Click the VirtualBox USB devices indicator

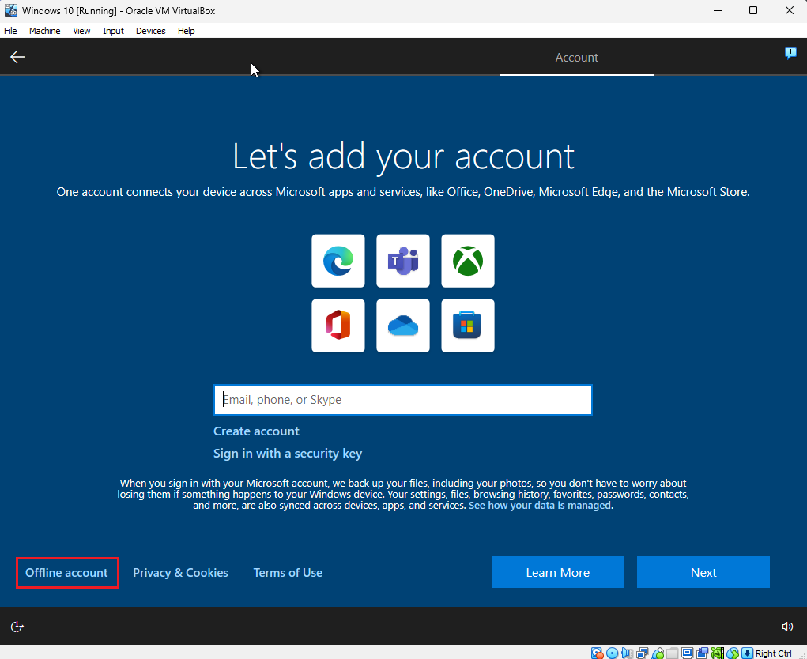coord(658,653)
